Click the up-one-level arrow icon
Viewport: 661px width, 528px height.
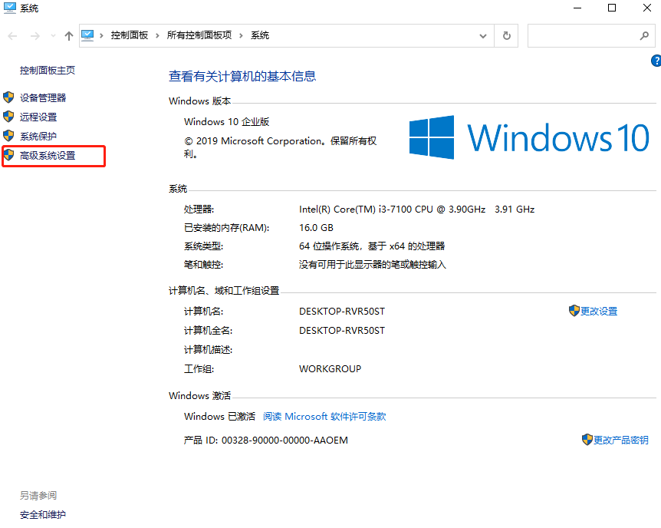coord(68,35)
